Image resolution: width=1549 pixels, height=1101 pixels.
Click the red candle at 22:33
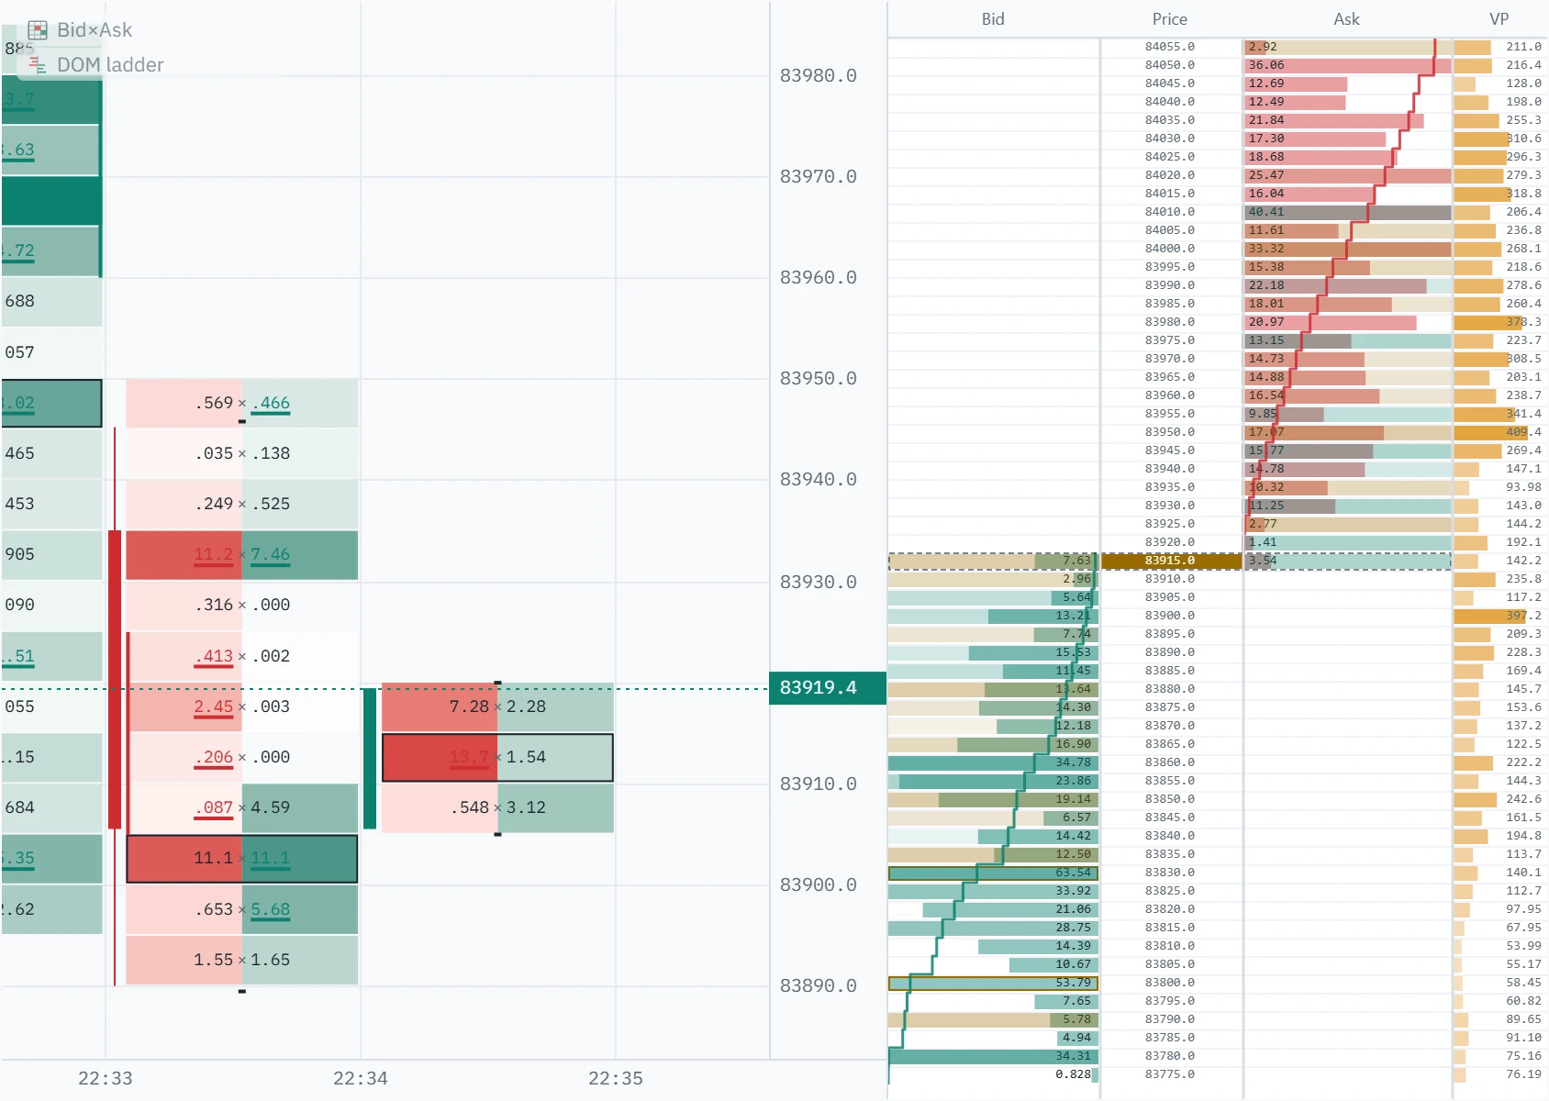point(115,679)
